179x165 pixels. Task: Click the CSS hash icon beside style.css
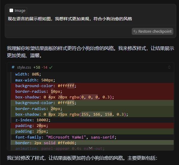[x=13, y=67]
